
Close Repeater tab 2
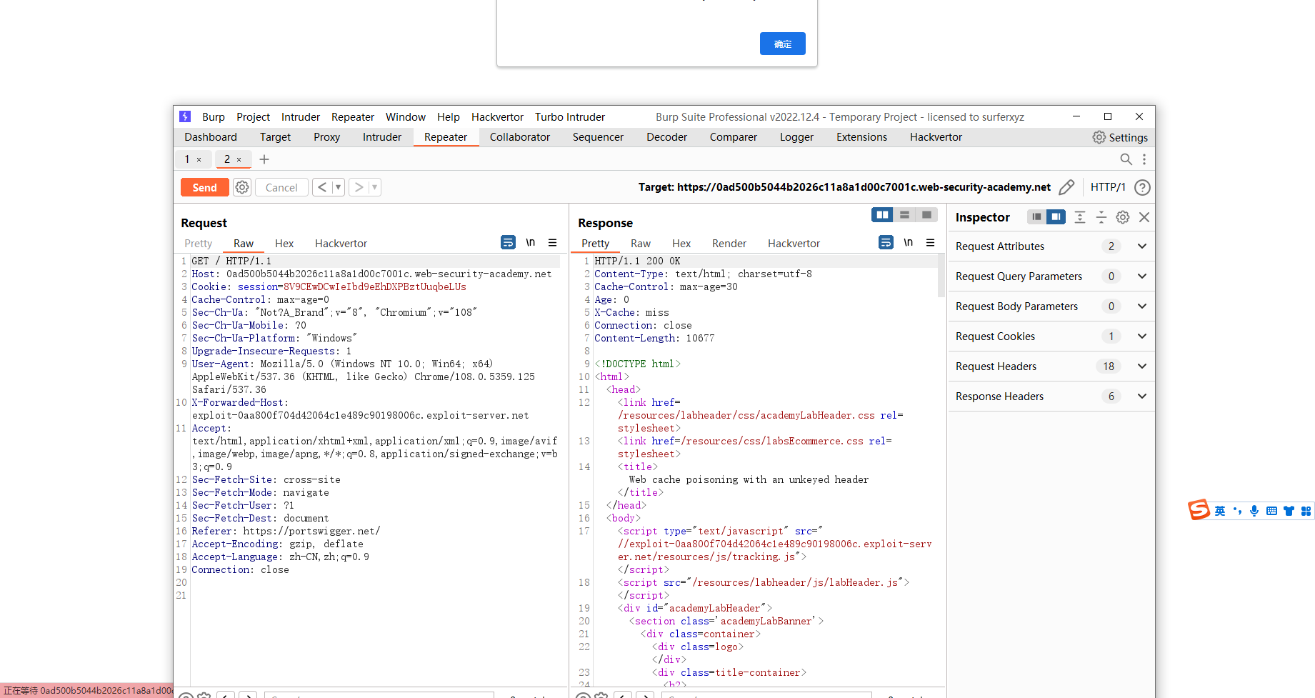tap(239, 159)
